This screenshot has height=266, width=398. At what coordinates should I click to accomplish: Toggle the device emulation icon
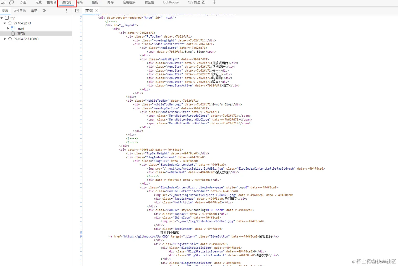[11, 2]
